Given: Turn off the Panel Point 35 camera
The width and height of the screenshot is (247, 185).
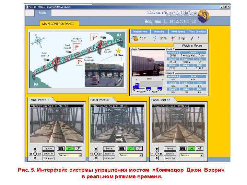Looking at the screenshot, I should 139,148.
